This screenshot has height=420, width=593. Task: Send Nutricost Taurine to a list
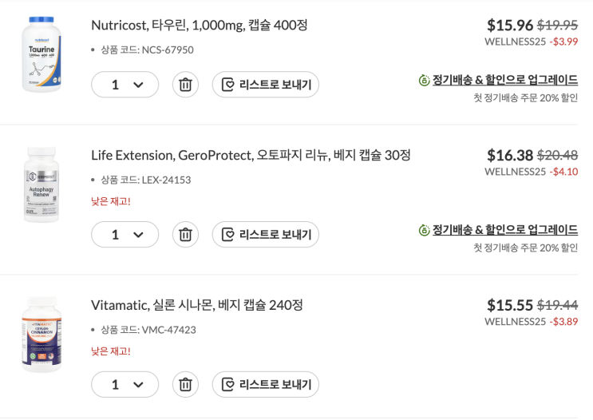click(x=265, y=85)
